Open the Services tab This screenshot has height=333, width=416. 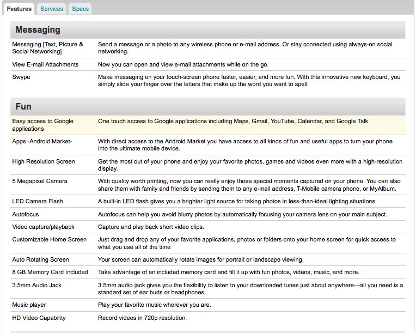tap(52, 9)
